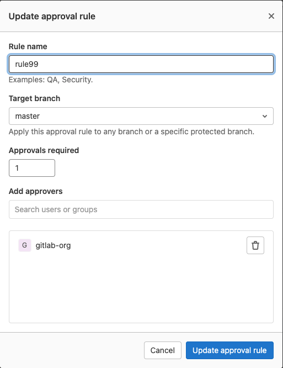Click the Update approval rule dialog title

pyautogui.click(x=52, y=16)
